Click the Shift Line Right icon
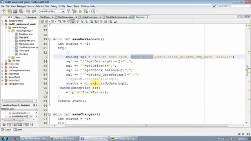 click(96, 22)
